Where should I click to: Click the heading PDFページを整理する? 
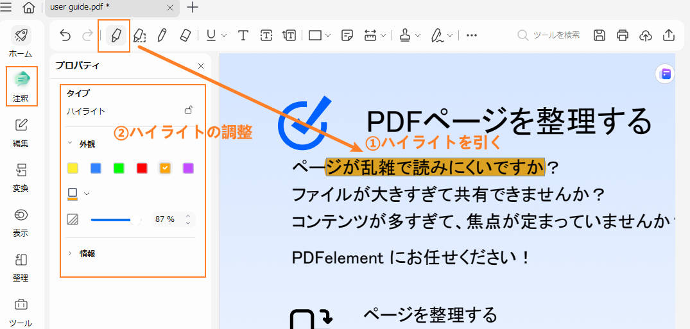coord(508,121)
